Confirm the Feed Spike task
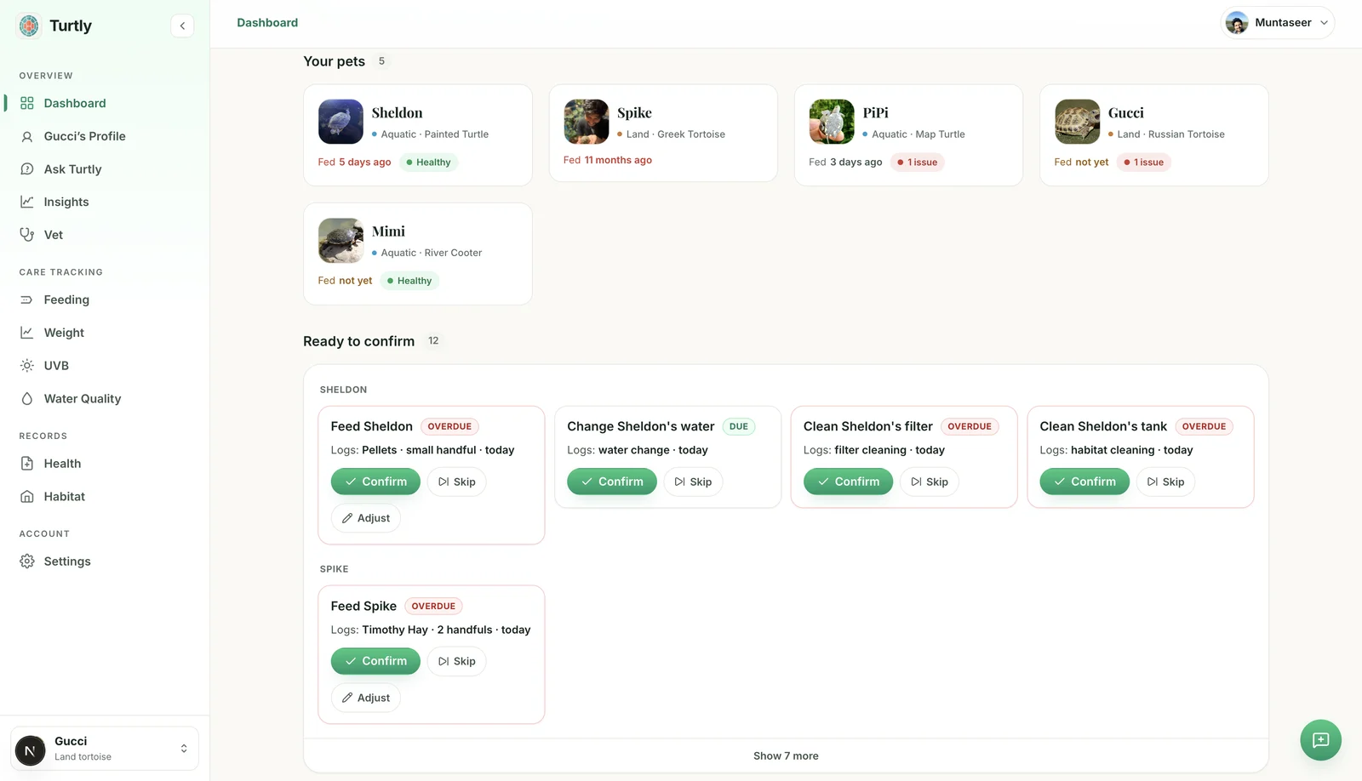 375,661
